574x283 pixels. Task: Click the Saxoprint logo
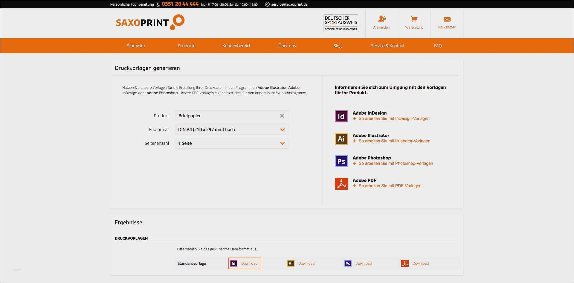coord(149,22)
